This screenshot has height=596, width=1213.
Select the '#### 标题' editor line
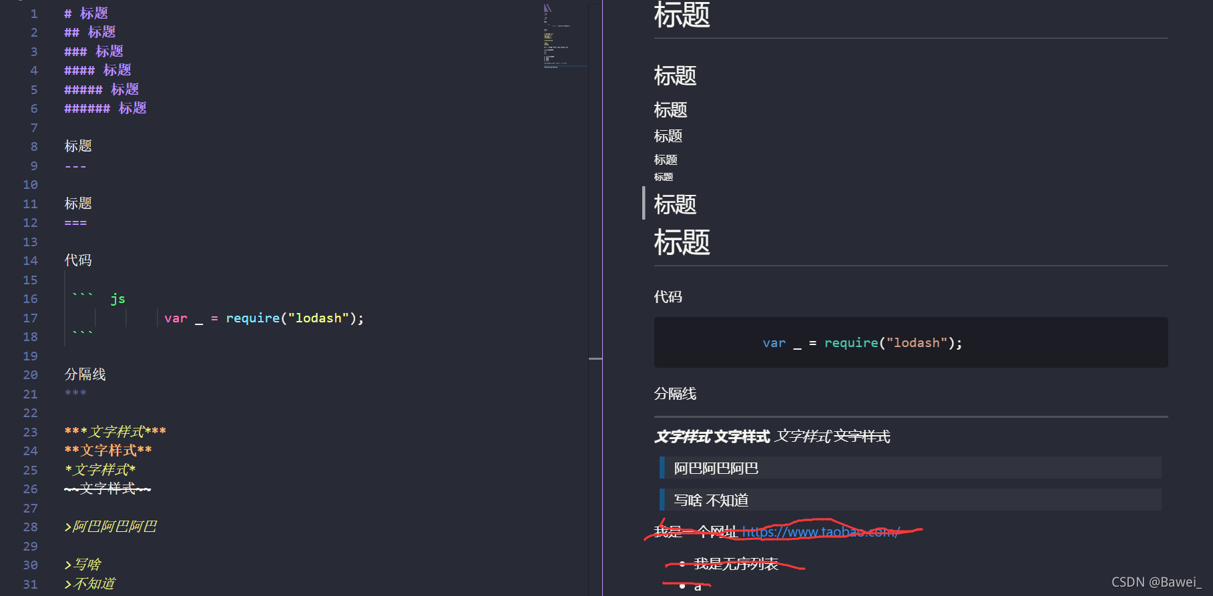pos(98,70)
